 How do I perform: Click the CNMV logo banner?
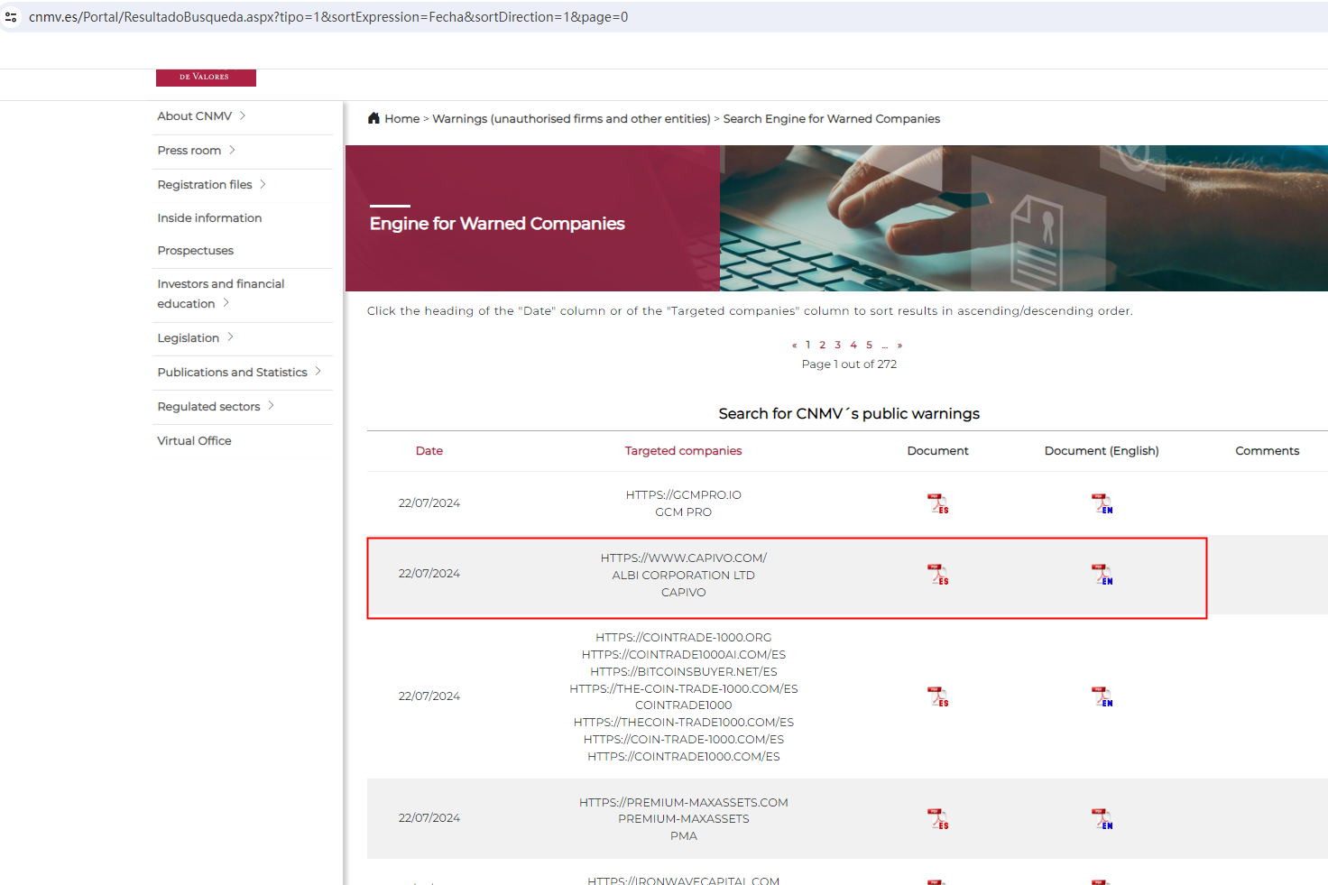pos(206,78)
